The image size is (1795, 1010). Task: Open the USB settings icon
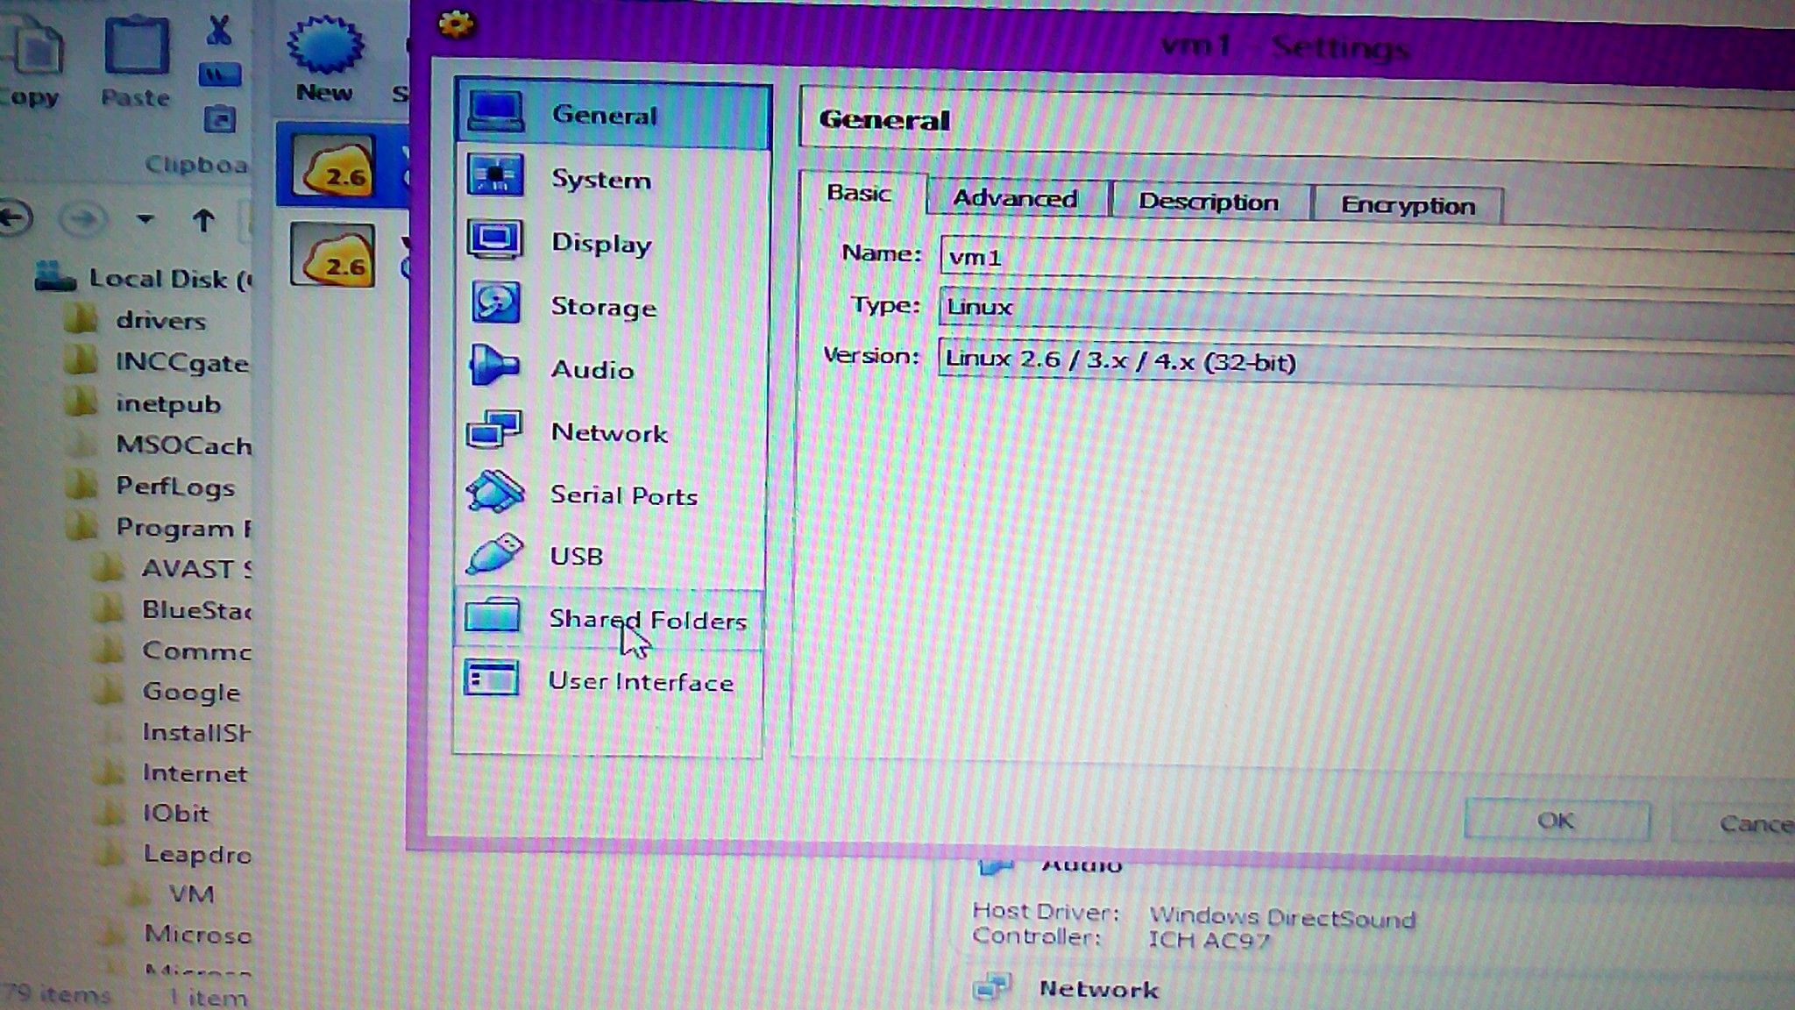(493, 554)
